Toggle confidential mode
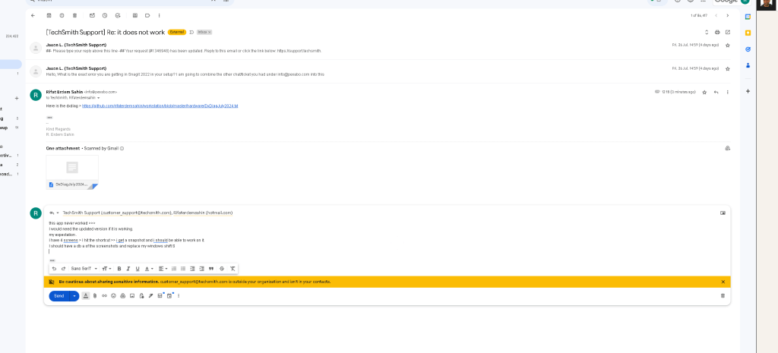Viewport: 778px width, 353px height. pyautogui.click(x=141, y=296)
